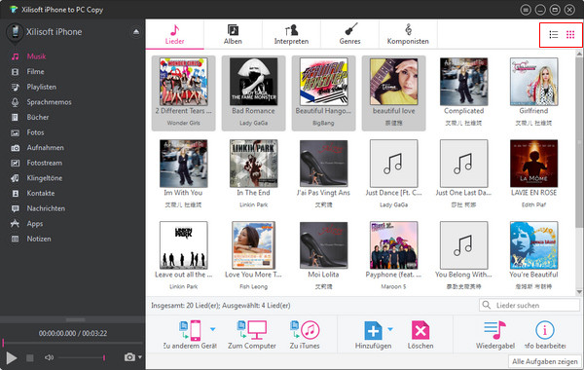Click the playback progress bar
This screenshot has height=370, width=584.
[x=73, y=343]
